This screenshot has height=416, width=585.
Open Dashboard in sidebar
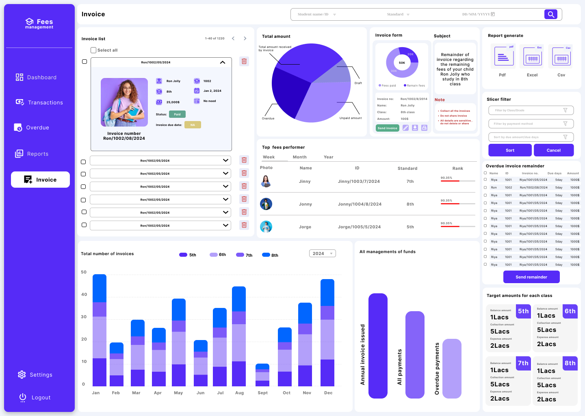[x=37, y=77]
